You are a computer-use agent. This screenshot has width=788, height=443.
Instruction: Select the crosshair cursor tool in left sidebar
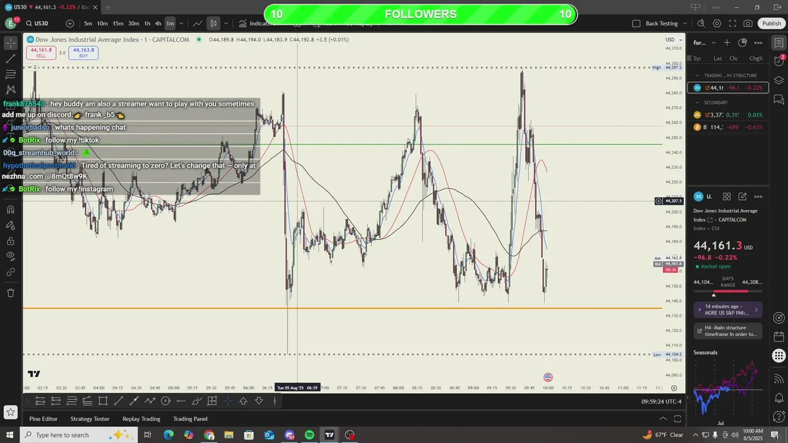10,43
